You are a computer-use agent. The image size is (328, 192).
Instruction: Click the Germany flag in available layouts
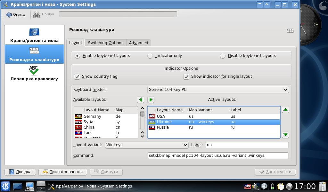click(78, 116)
